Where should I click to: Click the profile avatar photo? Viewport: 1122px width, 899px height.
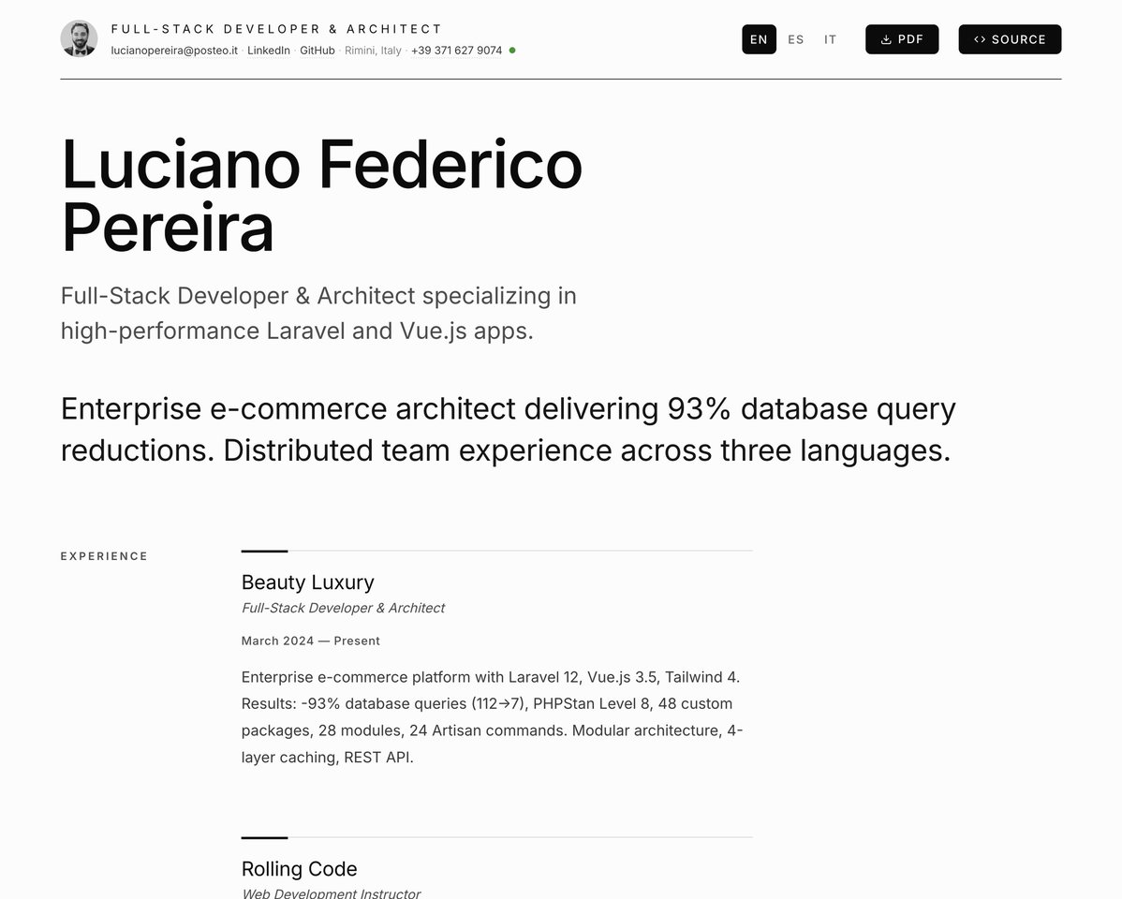point(79,39)
